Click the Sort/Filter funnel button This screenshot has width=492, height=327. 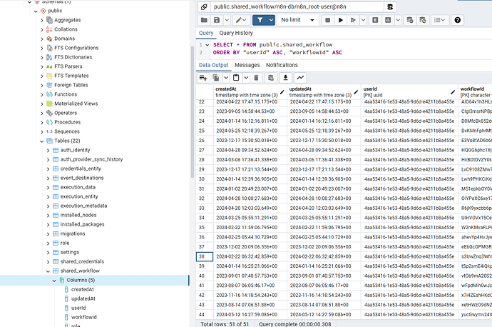pyautogui.click(x=260, y=20)
